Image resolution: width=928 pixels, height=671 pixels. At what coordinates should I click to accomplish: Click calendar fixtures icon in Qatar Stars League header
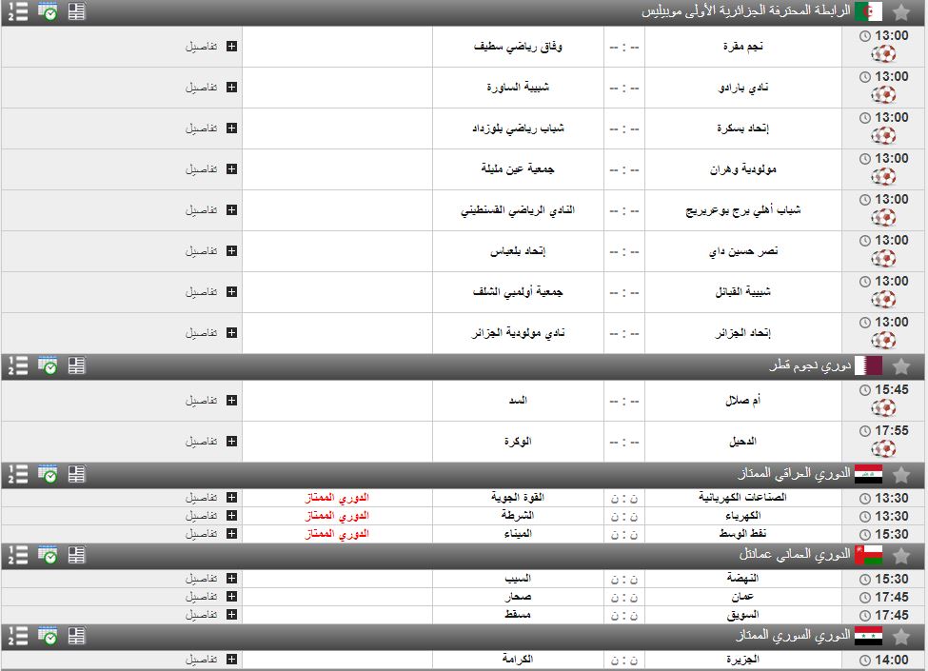[47, 365]
